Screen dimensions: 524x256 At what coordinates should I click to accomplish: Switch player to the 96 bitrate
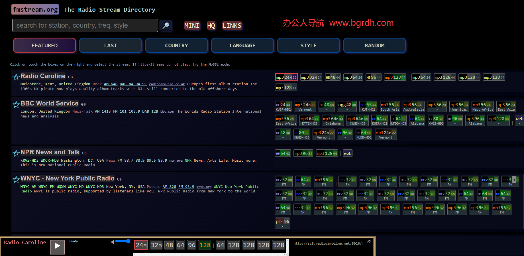tap(192, 245)
